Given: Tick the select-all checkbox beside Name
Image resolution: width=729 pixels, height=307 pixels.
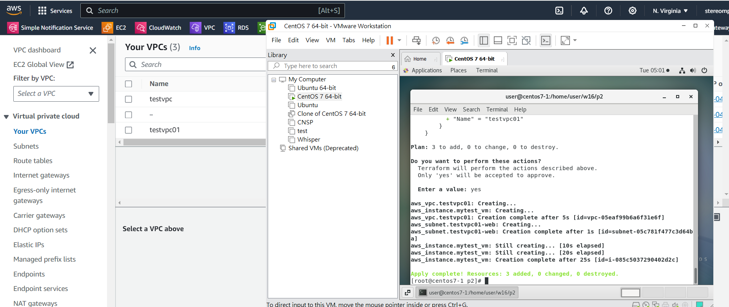Looking at the screenshot, I should pyautogui.click(x=129, y=84).
